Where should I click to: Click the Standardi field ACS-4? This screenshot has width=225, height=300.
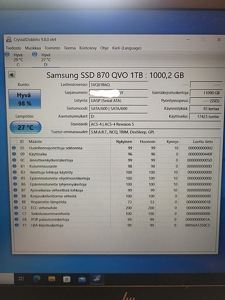click(155, 124)
